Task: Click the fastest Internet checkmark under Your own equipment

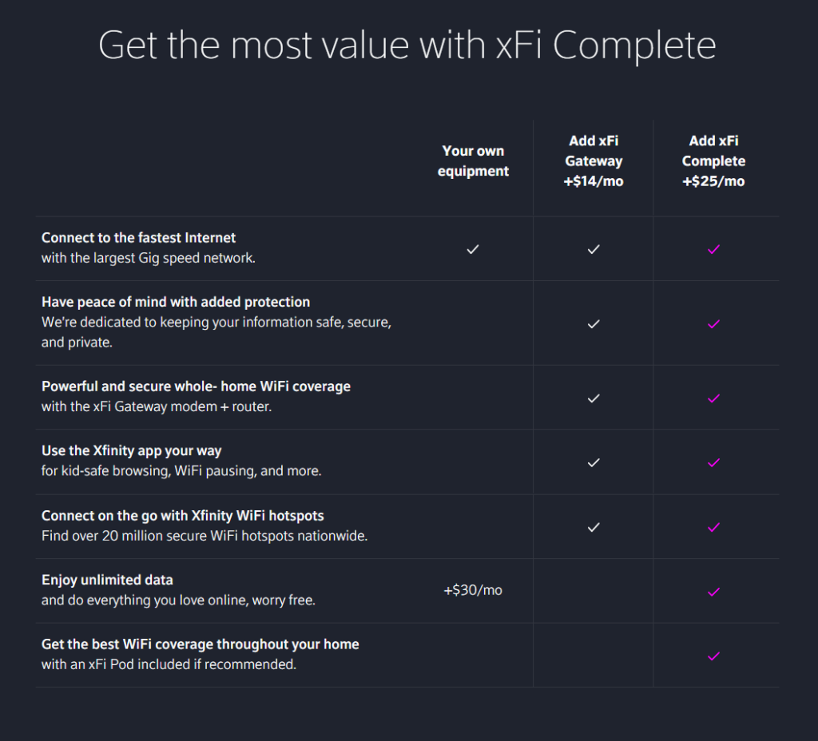Action: click(x=473, y=249)
